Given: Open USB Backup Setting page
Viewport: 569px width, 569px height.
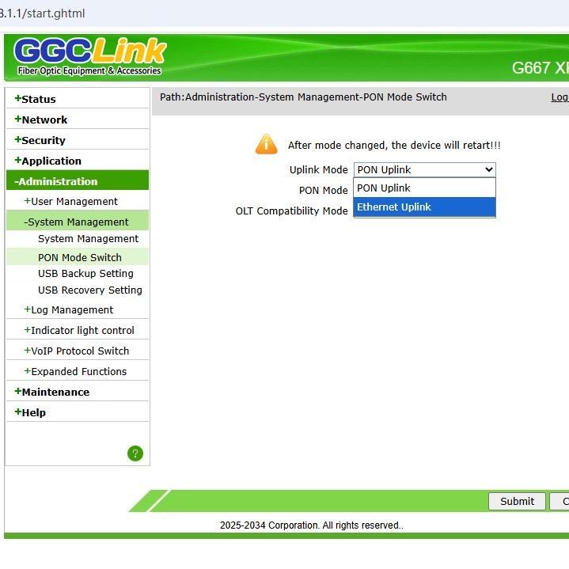Looking at the screenshot, I should 85,273.
